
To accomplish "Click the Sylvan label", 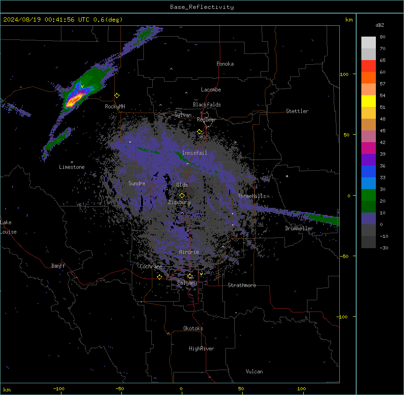I will (x=183, y=115).
